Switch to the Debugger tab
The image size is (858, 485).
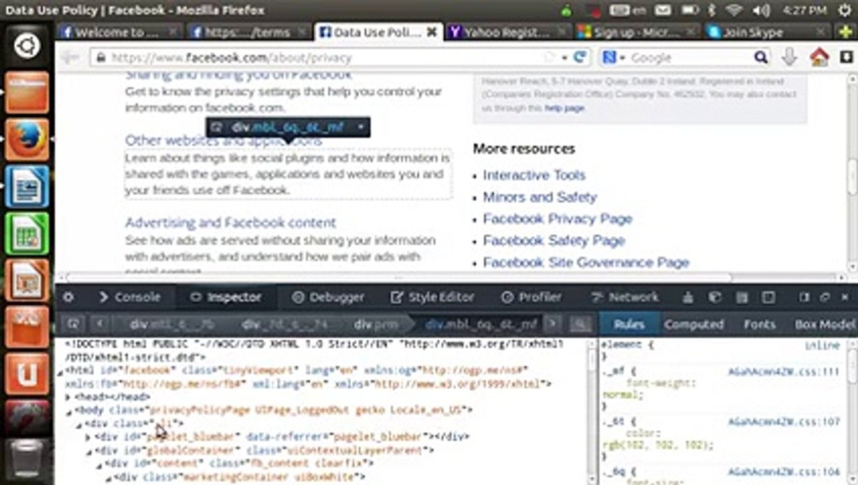click(328, 297)
